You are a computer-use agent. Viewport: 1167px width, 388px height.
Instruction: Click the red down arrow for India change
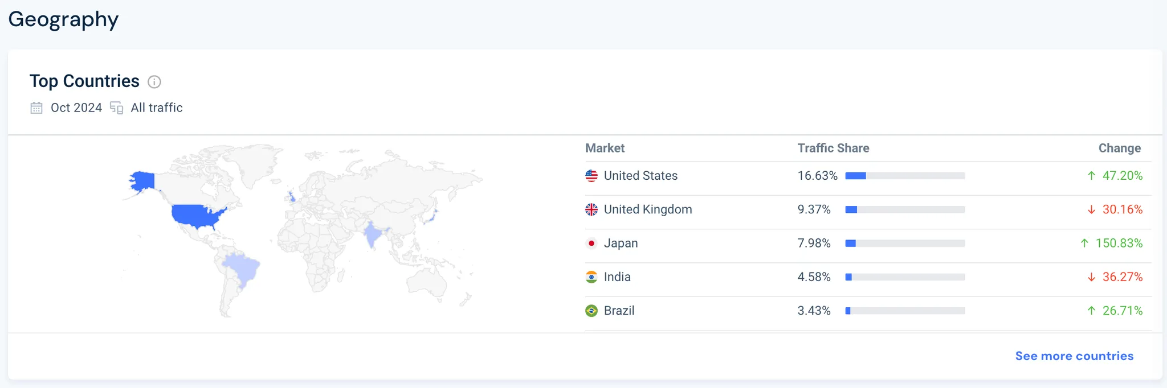point(1091,277)
